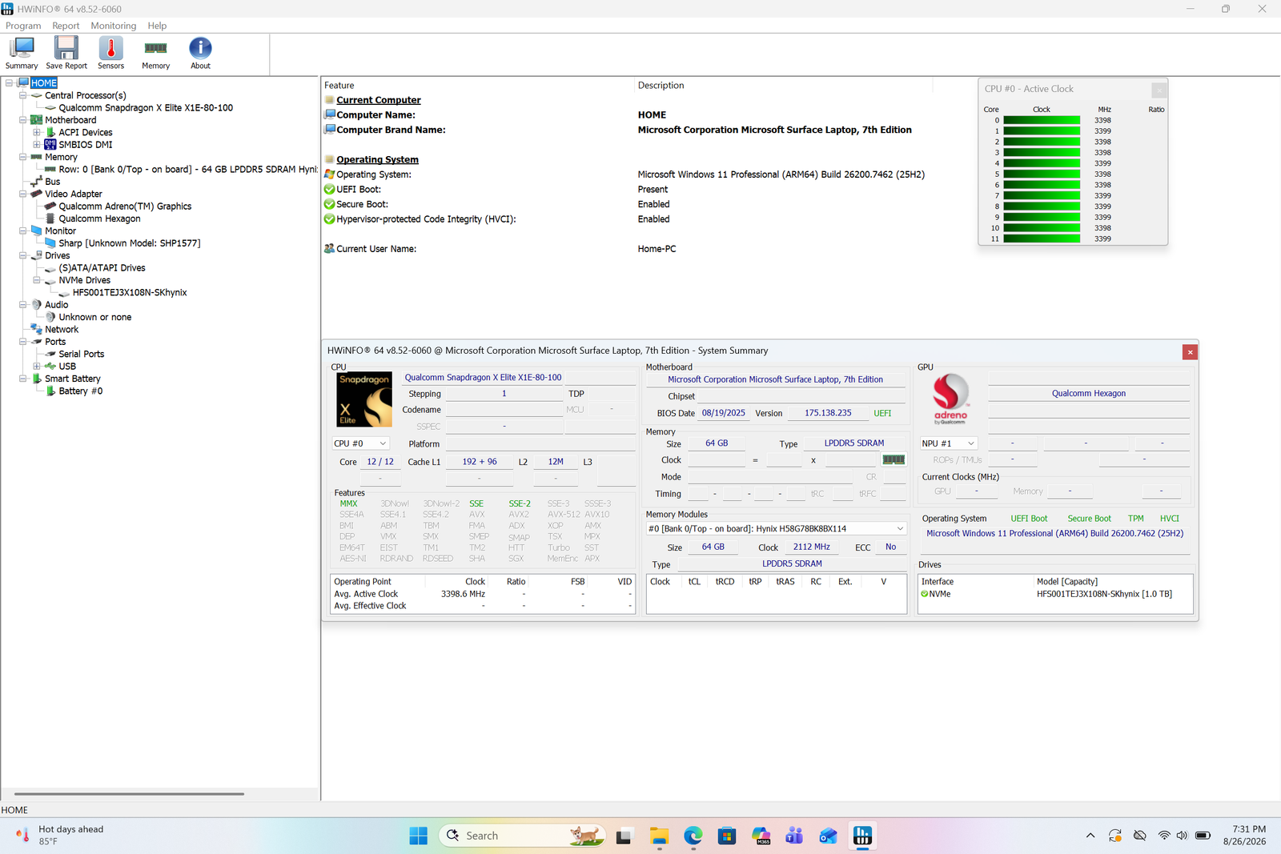The height and width of the screenshot is (854, 1281).
Task: Select the Bus tree item
Action: coord(52,182)
